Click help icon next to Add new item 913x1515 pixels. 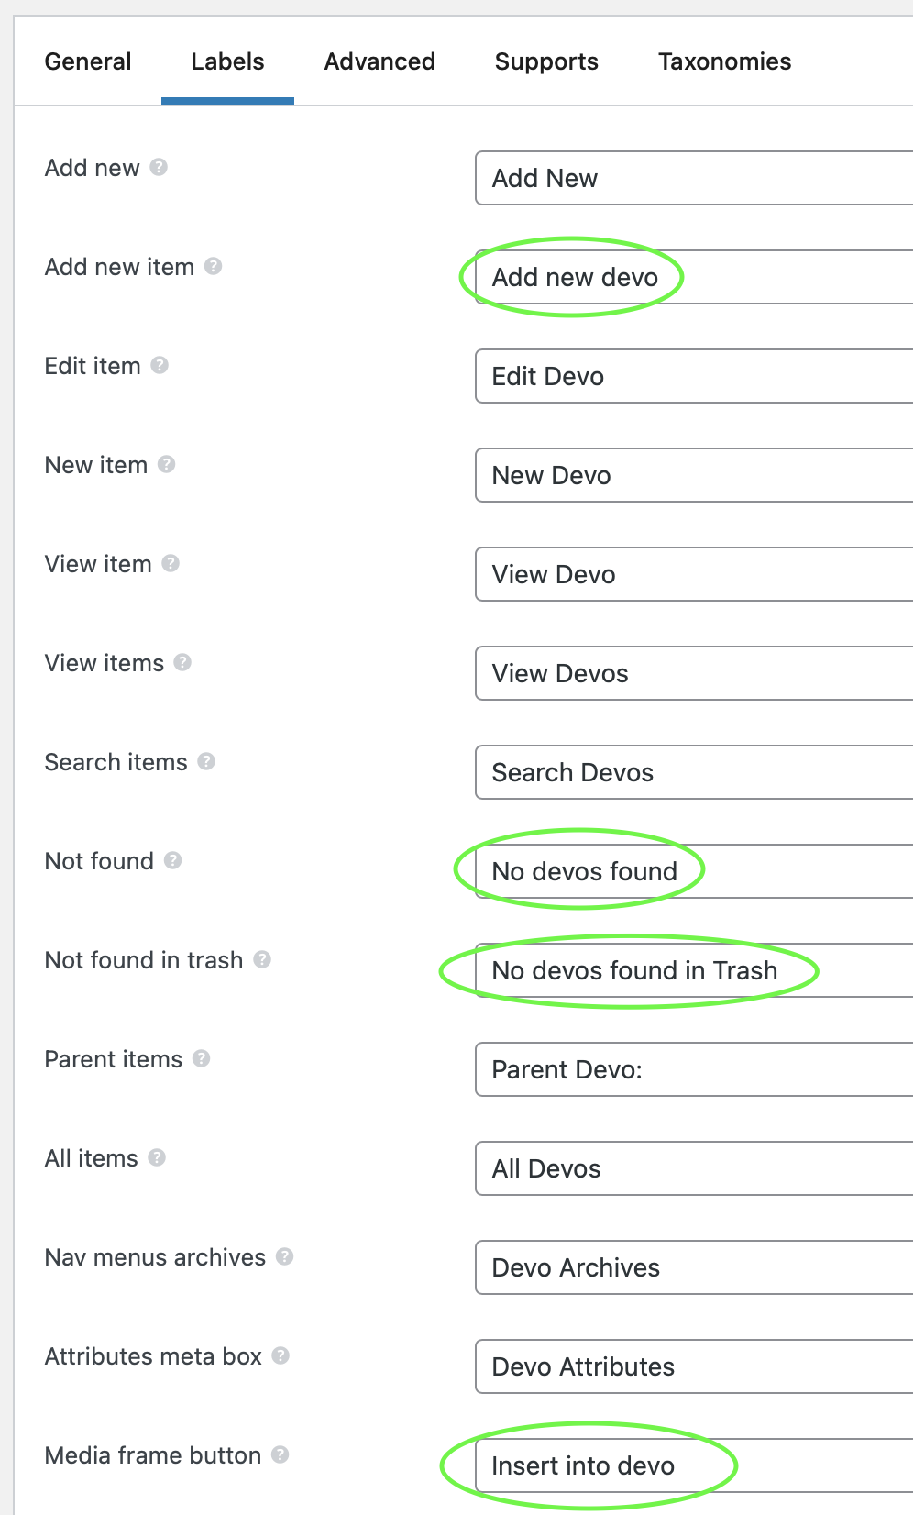click(213, 266)
